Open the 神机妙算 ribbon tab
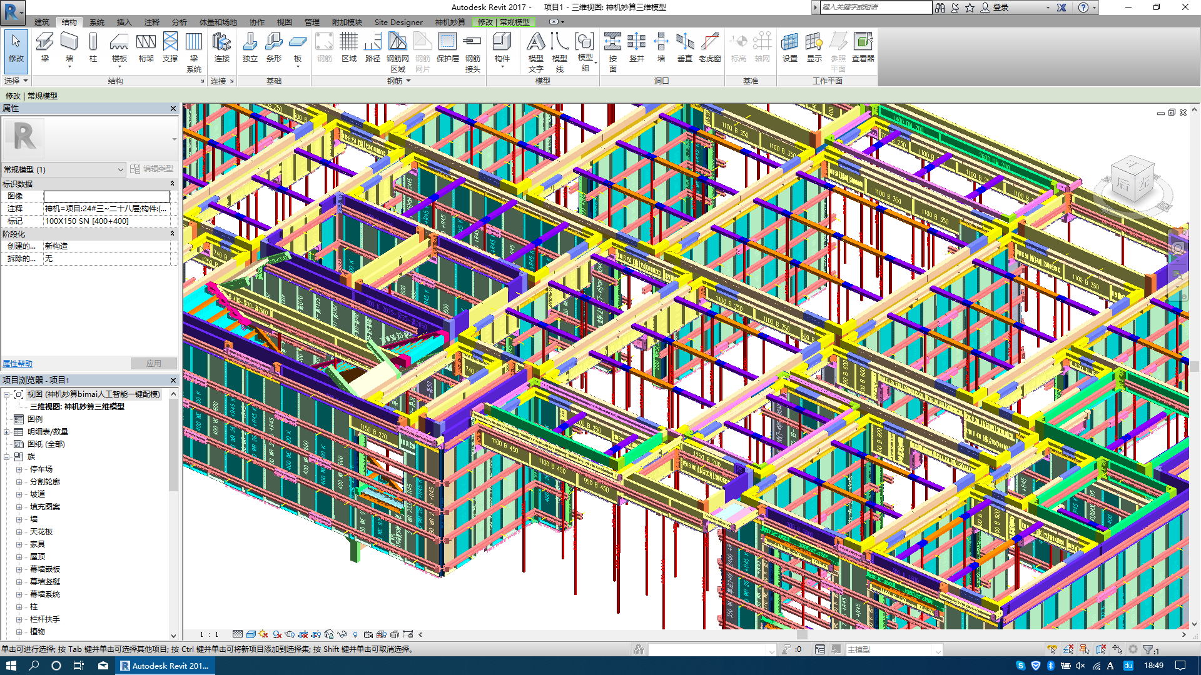 click(x=450, y=22)
